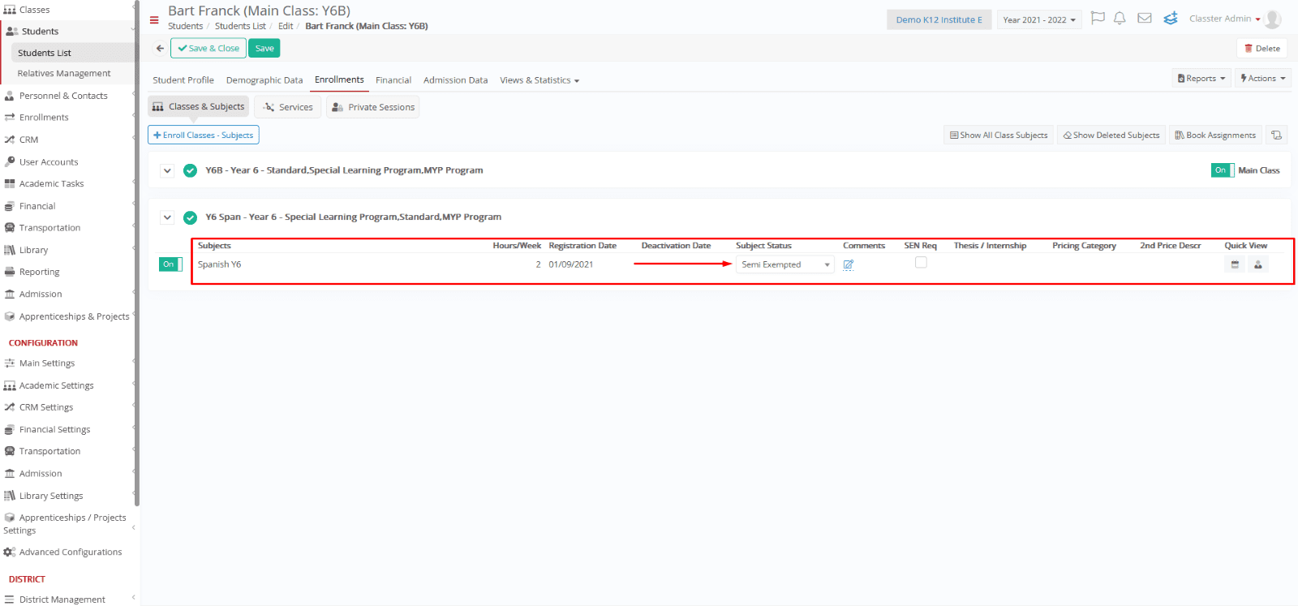Open student quick view for Spanish Y6
Screen dimensions: 1298x606
tap(1257, 264)
